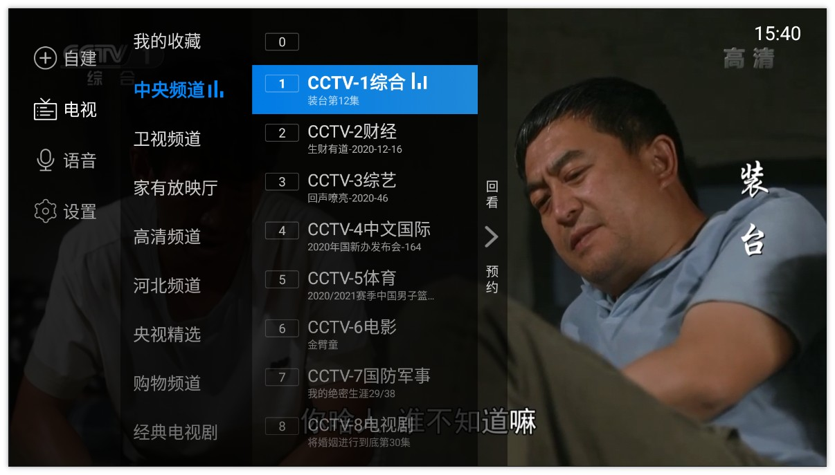Play the CCTV-6电影 channel

click(x=365, y=334)
